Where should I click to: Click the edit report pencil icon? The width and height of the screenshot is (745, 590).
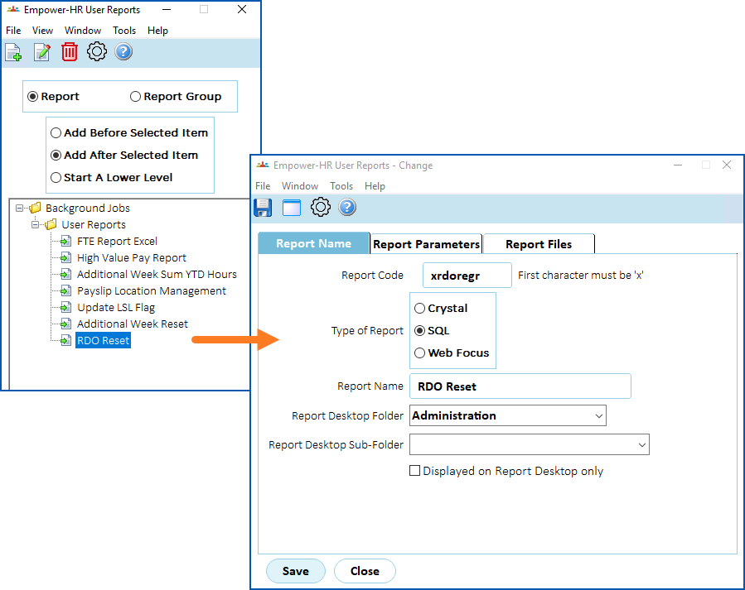pos(41,52)
